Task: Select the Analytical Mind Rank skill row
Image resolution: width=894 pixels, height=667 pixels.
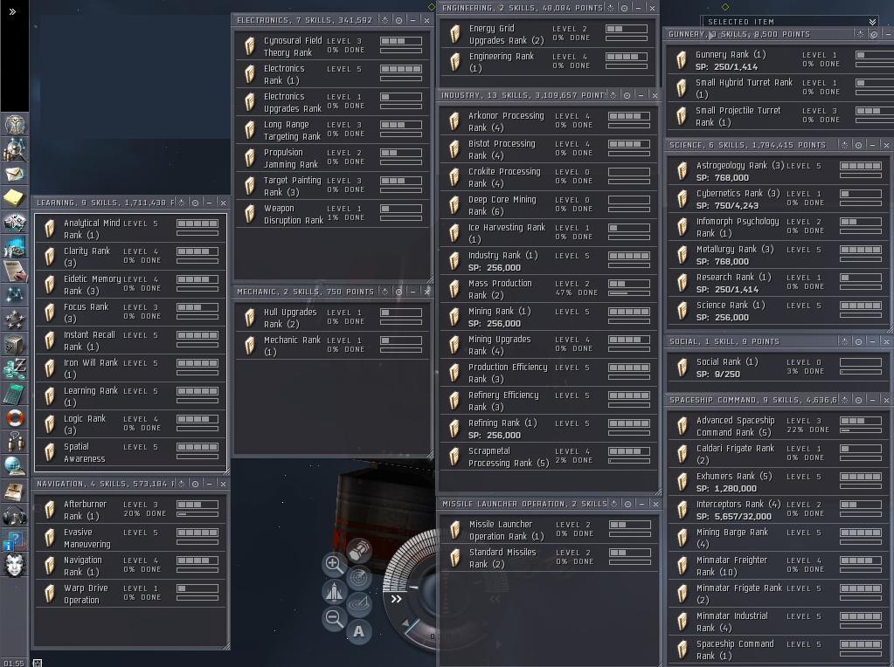Action: [x=130, y=229]
